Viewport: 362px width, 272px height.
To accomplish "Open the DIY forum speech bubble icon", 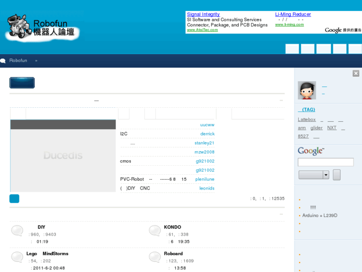I will click(17, 231).
